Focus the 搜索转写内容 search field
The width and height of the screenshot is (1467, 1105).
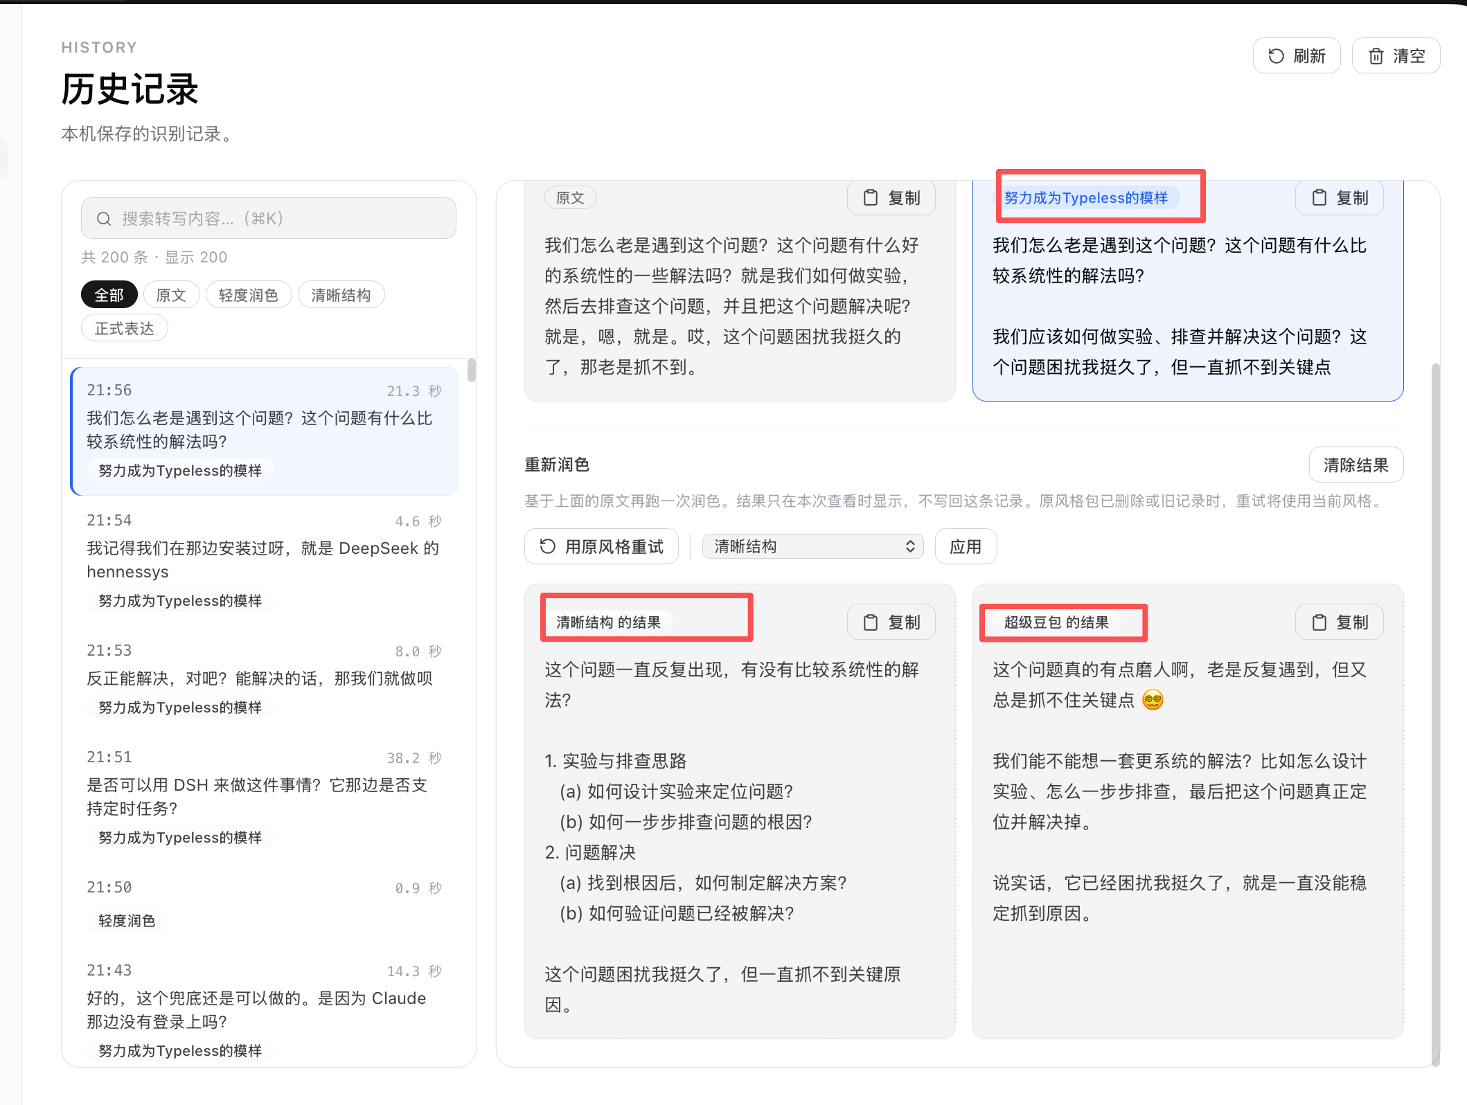click(269, 219)
